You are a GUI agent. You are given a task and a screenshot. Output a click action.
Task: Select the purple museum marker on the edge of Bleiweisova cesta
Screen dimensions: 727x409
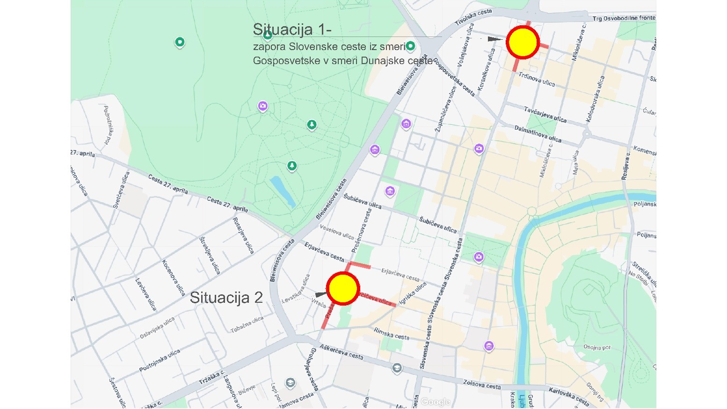tap(374, 150)
